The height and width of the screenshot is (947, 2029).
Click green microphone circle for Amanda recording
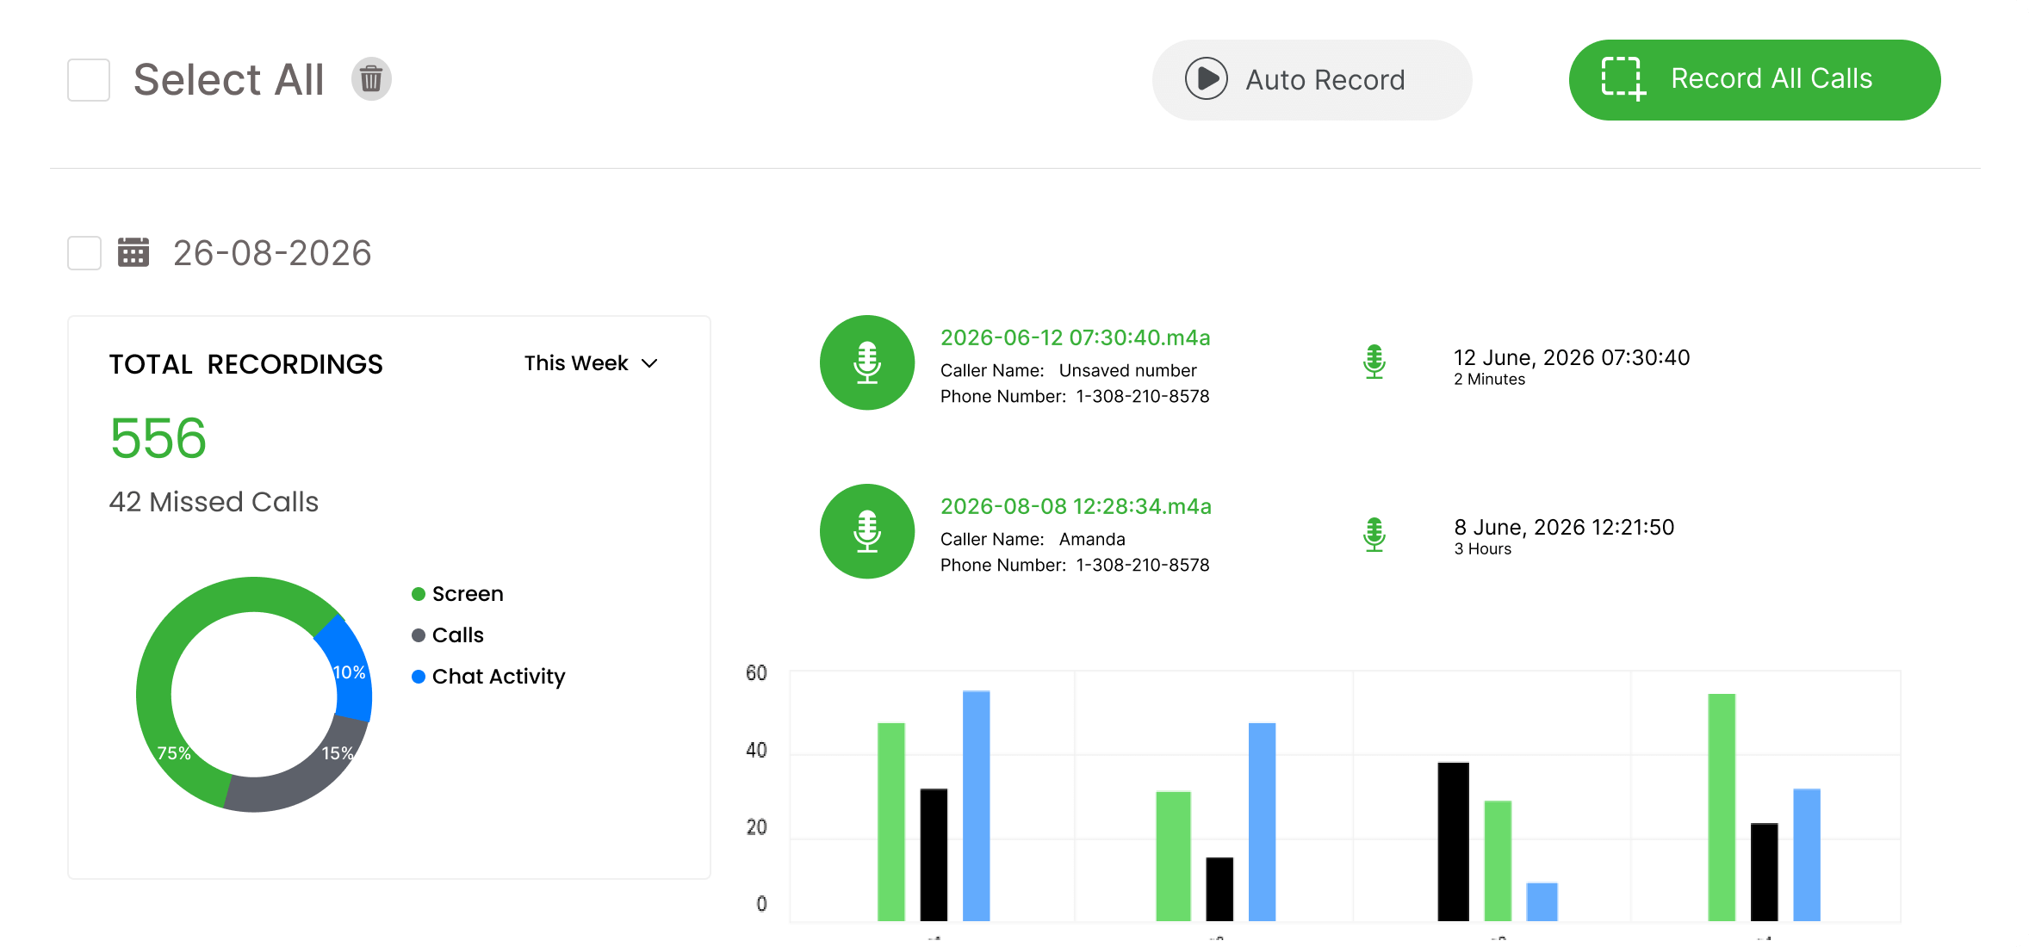[866, 531]
